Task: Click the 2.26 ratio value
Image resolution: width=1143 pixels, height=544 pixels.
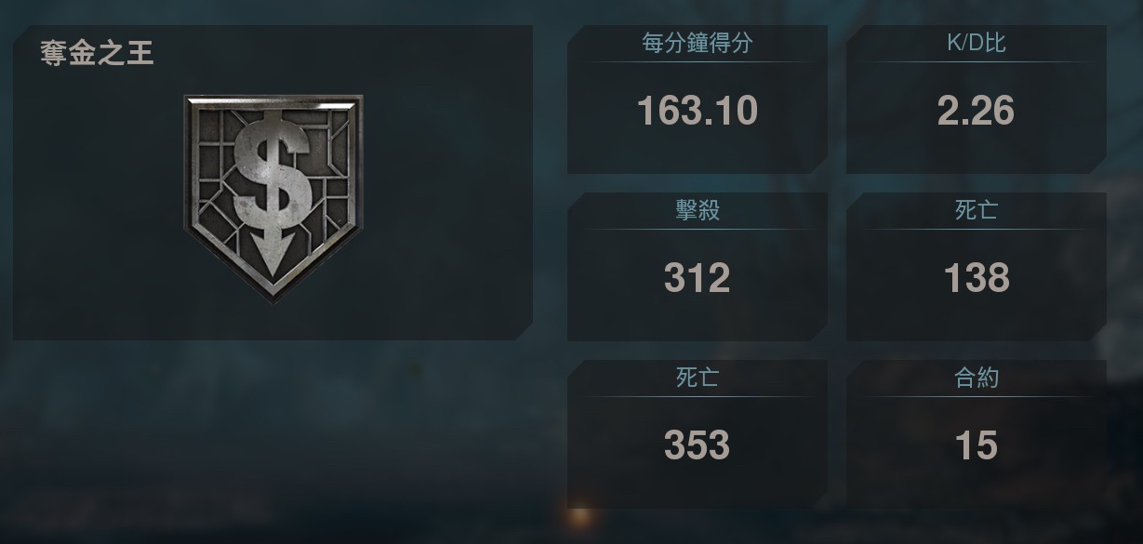Action: tap(976, 111)
